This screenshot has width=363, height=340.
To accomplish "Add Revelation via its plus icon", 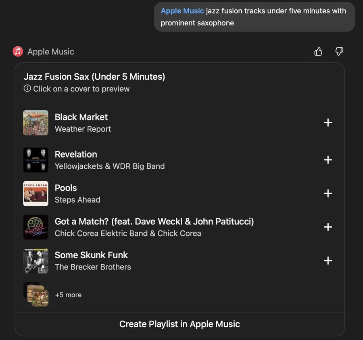I will point(328,160).
